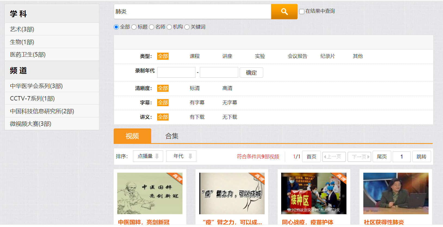
Task: Open the 接种区 vaccine video thumbnail
Action: pyautogui.click(x=314, y=194)
